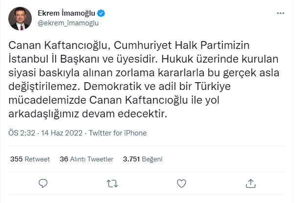Click the 'Twitter for iPhone' source link
The height and width of the screenshot is (203, 296).
pyautogui.click(x=117, y=133)
